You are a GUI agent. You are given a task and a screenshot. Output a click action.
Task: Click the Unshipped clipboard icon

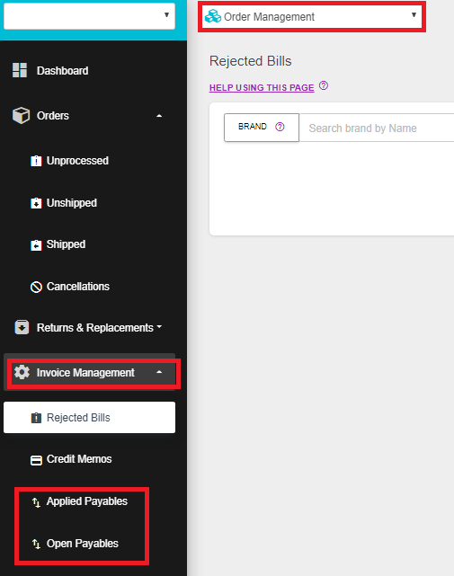point(36,203)
